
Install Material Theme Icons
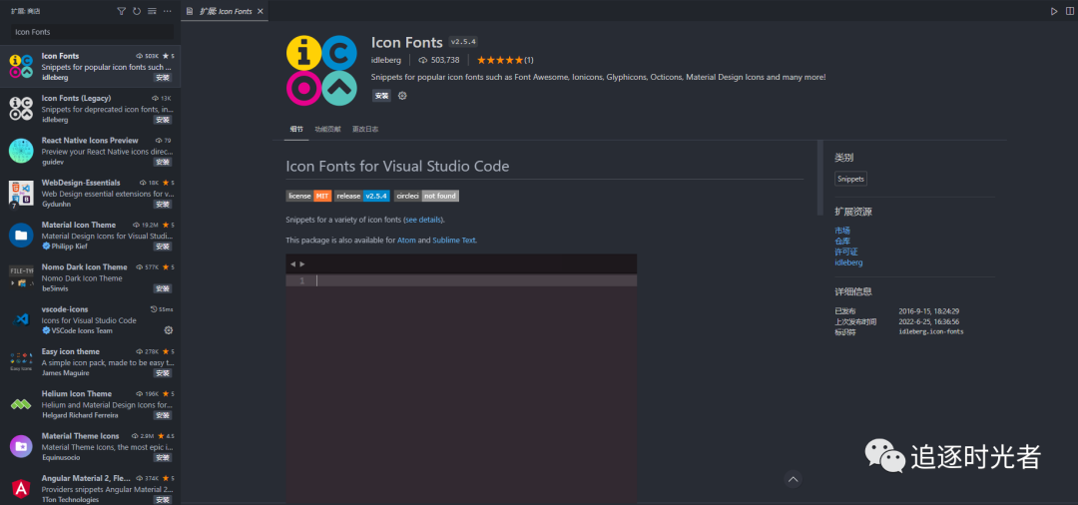pyautogui.click(x=163, y=457)
